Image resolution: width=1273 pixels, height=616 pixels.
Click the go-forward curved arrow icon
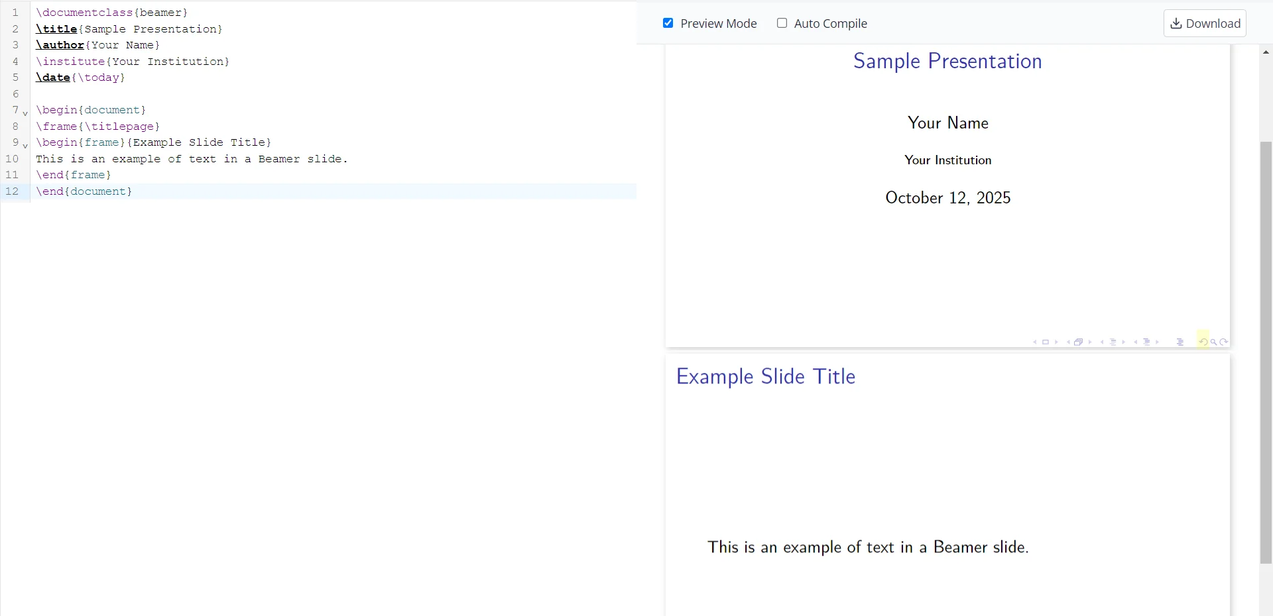[x=1224, y=342]
